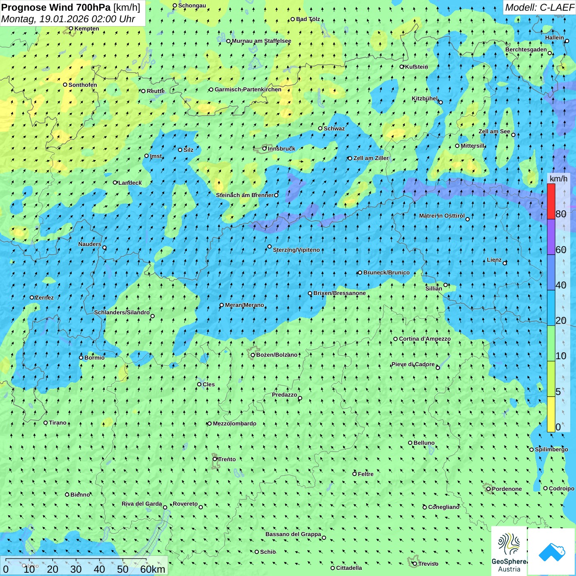Click the Brixen/Bressanone label
Viewport: 576px width, 576px height.
pyautogui.click(x=339, y=293)
